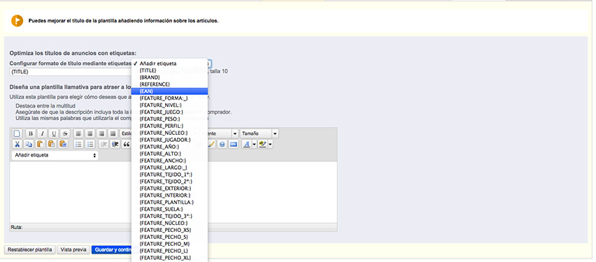The image size is (596, 262).
Task: Choose {TITLE} from the tag list
Action: (x=169, y=71)
